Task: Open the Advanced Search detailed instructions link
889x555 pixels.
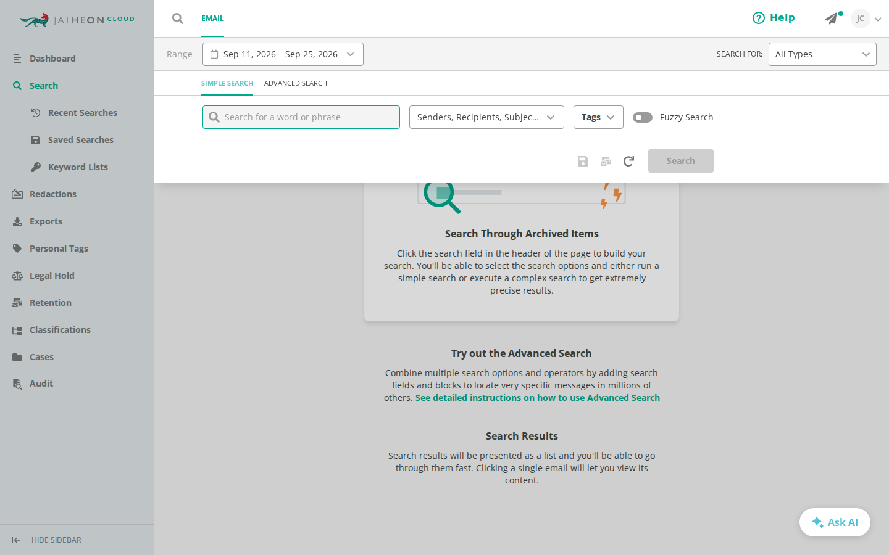Action: [x=538, y=398]
